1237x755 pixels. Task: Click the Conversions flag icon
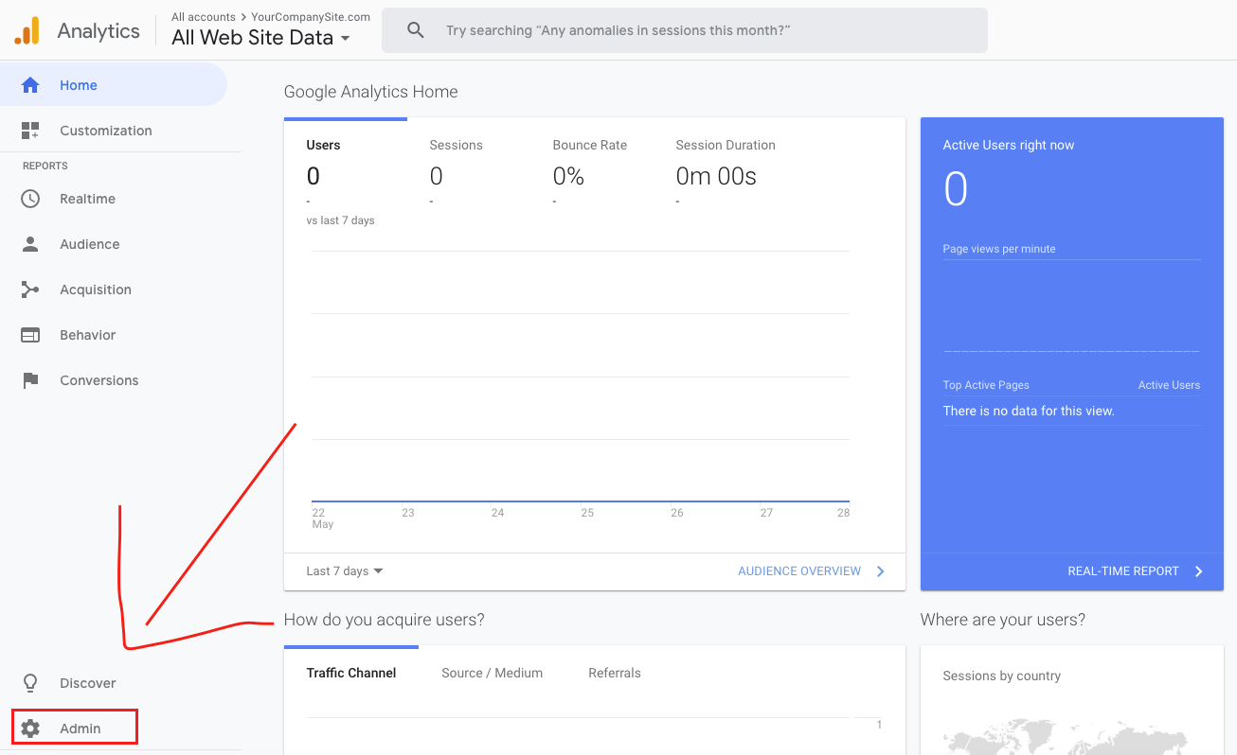click(x=30, y=380)
